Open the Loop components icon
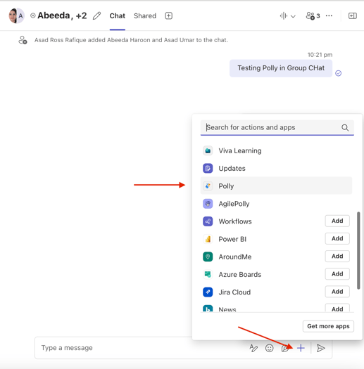The height and width of the screenshot is (369, 364). (x=285, y=348)
